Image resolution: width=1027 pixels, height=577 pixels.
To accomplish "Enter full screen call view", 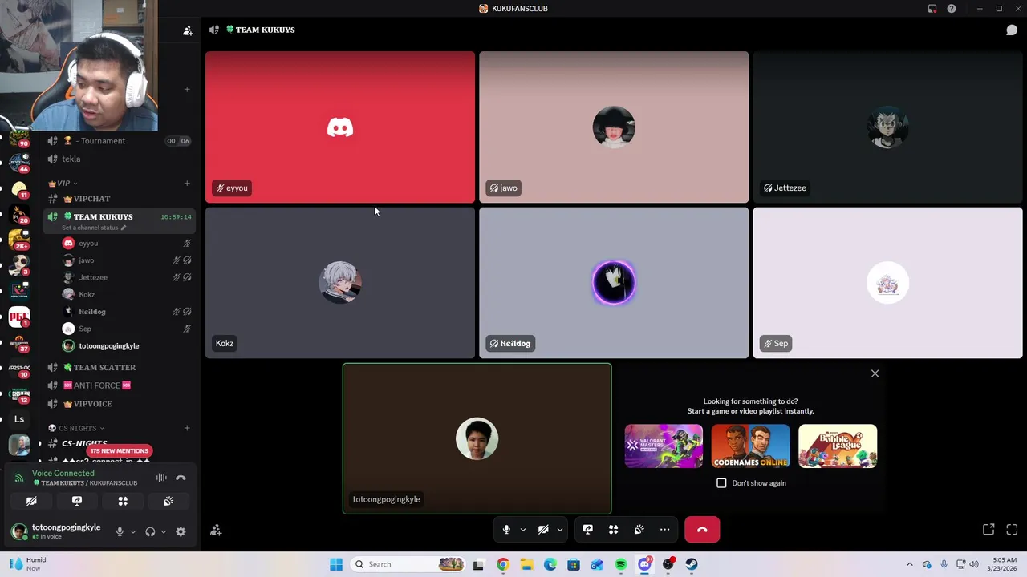I will pos(1012,530).
